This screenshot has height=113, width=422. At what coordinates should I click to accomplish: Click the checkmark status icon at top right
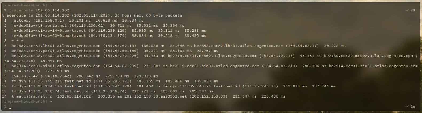click(407, 10)
